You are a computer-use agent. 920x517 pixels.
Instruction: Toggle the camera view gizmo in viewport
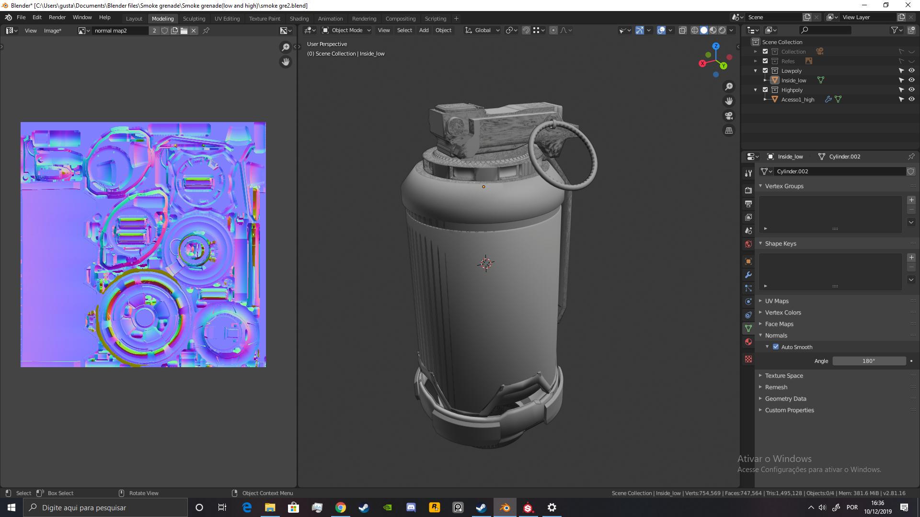coord(729,116)
